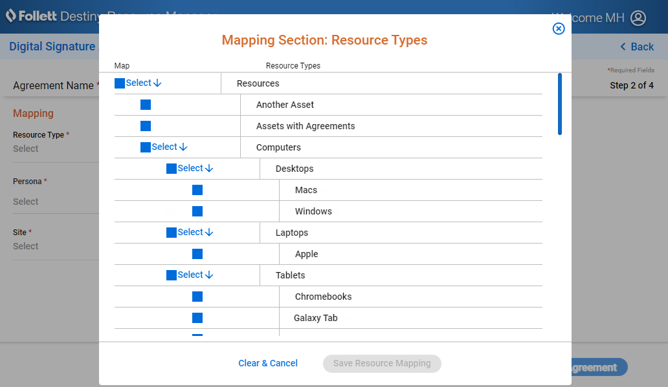Check the Another Asset checkbox
Image resolution: width=668 pixels, height=387 pixels.
[146, 105]
